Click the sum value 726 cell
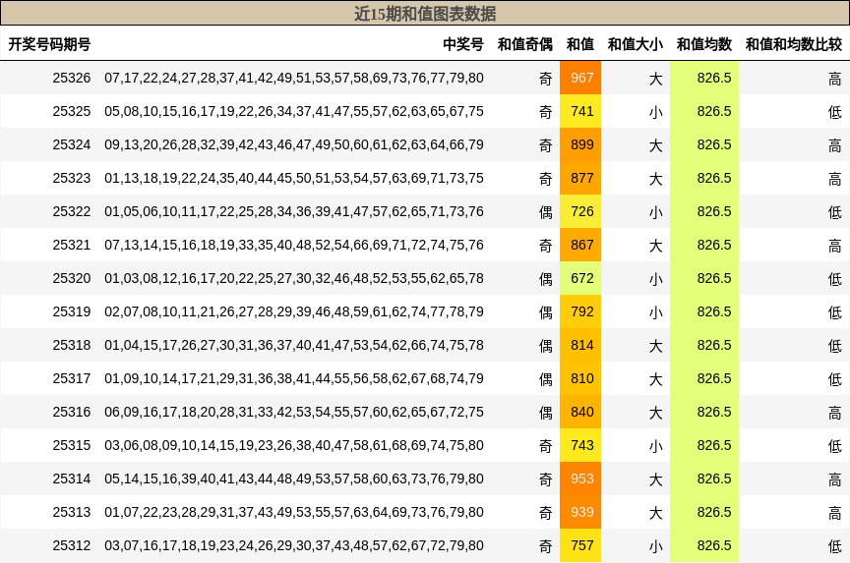This screenshot has height=563, width=850. 580,211
